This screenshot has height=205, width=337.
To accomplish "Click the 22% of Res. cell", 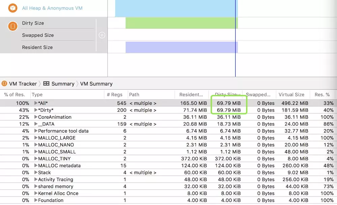I will click(x=24, y=117).
